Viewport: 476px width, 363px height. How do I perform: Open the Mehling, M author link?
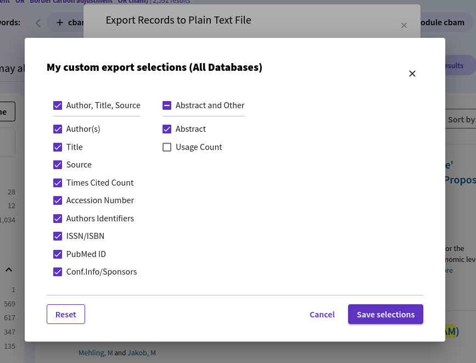click(x=96, y=353)
